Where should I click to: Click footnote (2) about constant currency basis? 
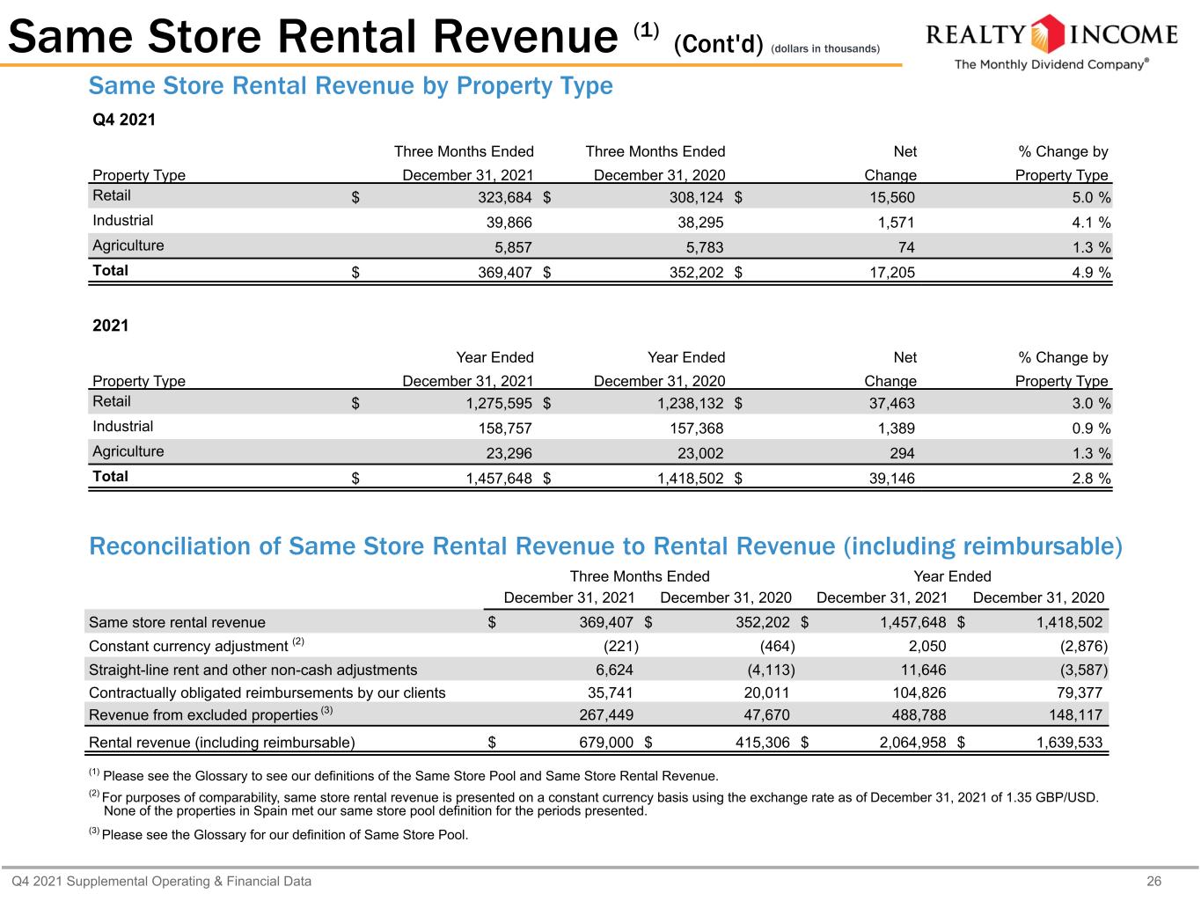pyautogui.click(x=594, y=803)
